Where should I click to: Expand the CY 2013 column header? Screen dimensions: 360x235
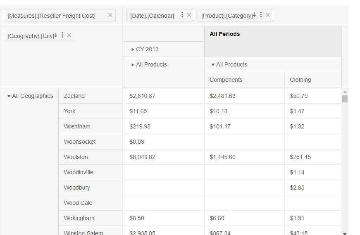pos(133,50)
